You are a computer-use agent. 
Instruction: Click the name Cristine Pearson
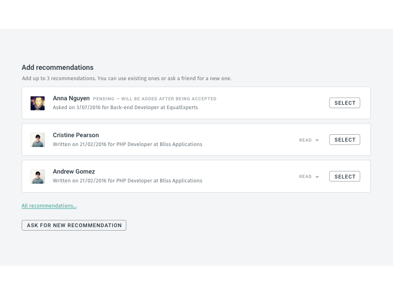[76, 135]
